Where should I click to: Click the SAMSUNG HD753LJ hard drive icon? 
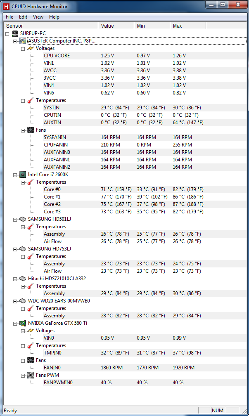(x=23, y=249)
